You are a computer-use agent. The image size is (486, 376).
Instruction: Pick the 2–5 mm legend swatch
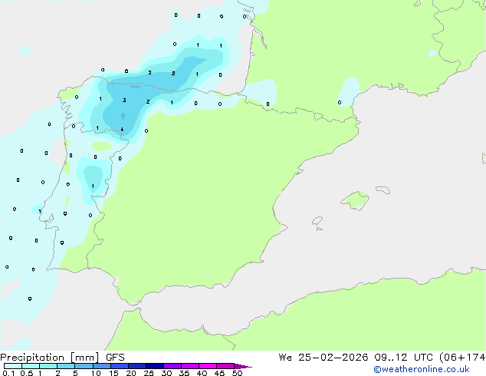(66, 366)
